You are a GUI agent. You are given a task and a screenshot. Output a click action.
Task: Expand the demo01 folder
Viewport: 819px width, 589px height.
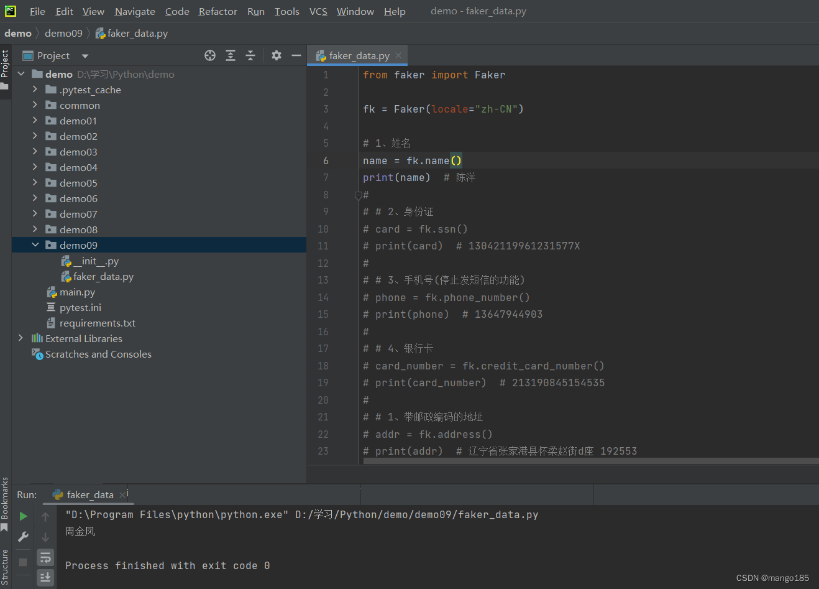pyautogui.click(x=35, y=121)
